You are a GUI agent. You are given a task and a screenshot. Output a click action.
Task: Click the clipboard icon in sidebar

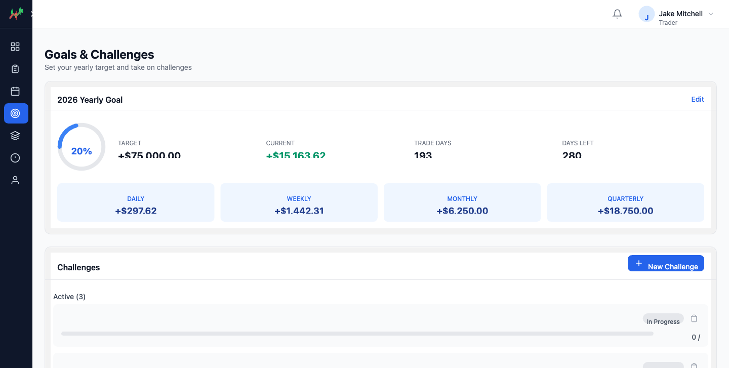[x=15, y=69]
